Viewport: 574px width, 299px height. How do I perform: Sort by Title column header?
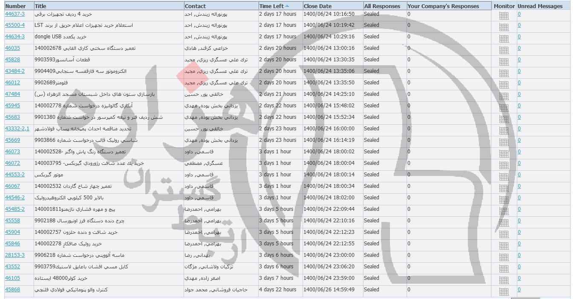[40, 6]
